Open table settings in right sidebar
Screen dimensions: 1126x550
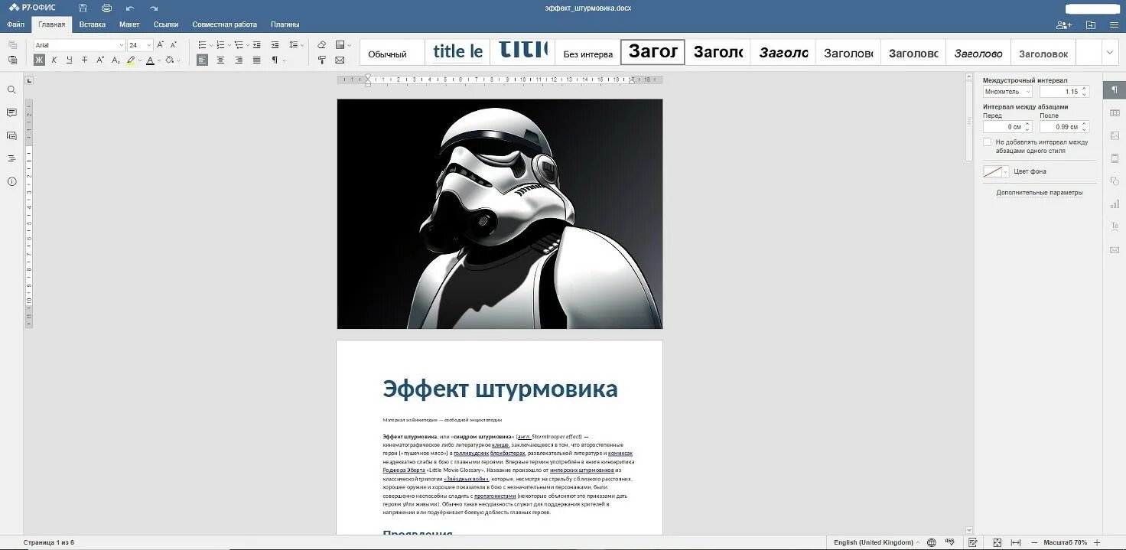click(1115, 113)
